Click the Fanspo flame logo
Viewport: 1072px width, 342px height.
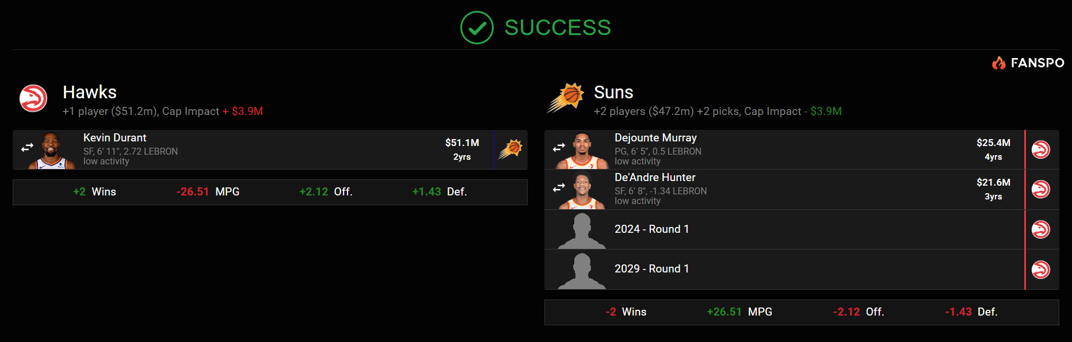[998, 63]
